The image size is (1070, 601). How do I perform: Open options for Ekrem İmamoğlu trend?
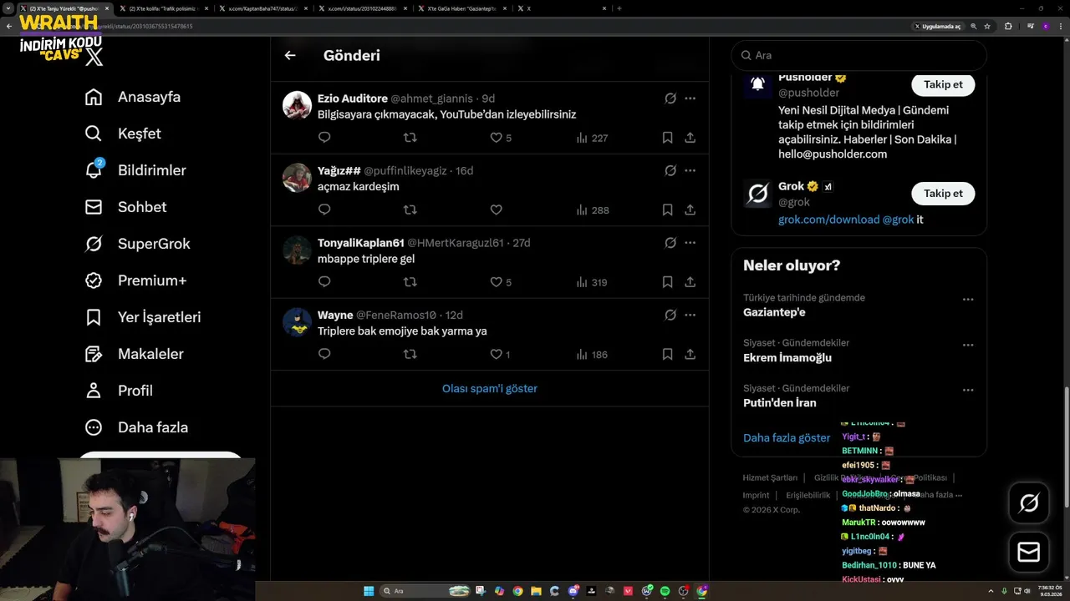tap(968, 345)
